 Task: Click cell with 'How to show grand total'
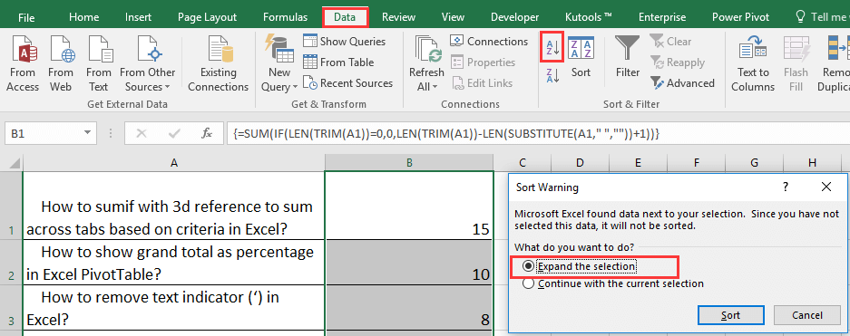point(173,263)
